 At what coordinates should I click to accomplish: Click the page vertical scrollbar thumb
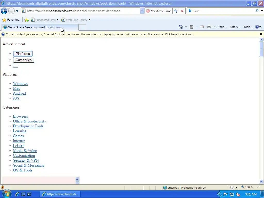[x=261, y=49]
